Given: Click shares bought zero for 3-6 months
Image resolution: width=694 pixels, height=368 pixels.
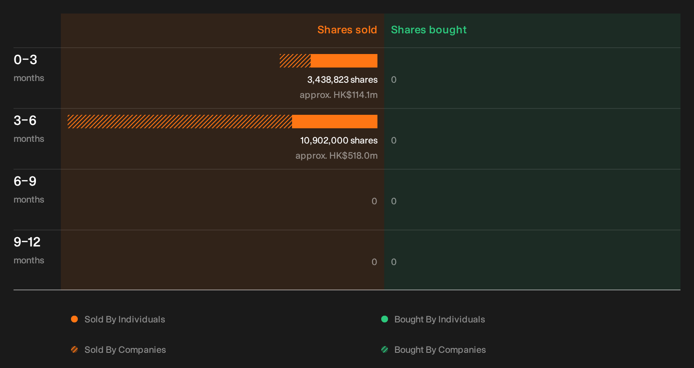Looking at the screenshot, I should coord(393,141).
